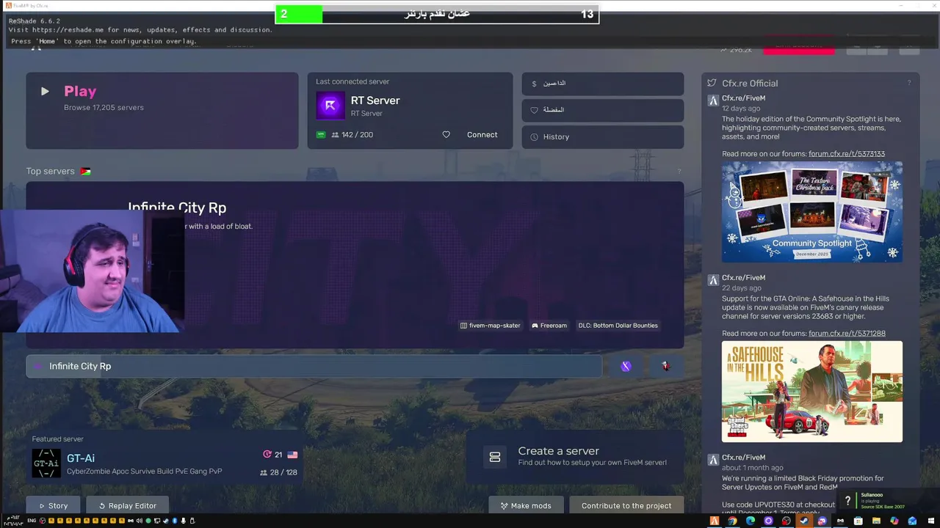Click the Play triangle icon
Screen dimensions: 940x528
(x=45, y=92)
